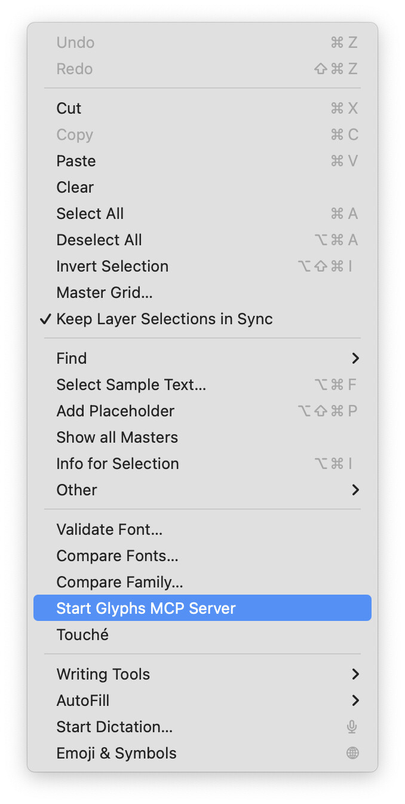
Task: Click Select All in the menu
Action: point(90,214)
